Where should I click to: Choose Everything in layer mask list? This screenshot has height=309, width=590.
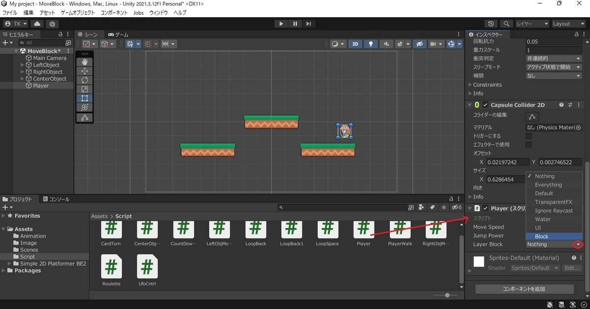(x=554, y=185)
